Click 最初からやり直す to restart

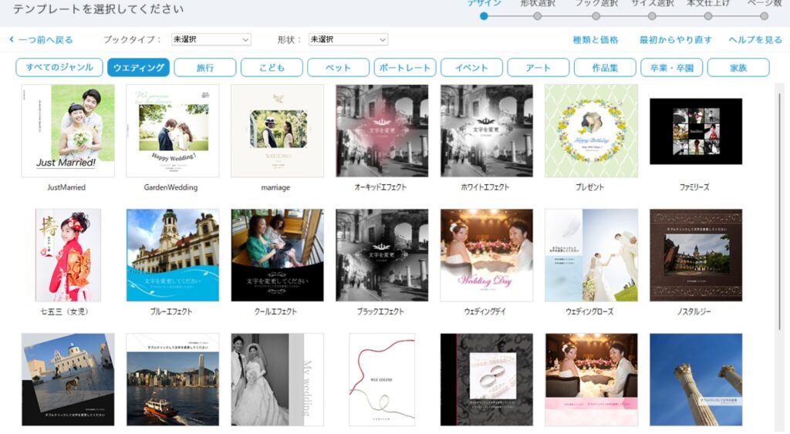[x=675, y=39]
